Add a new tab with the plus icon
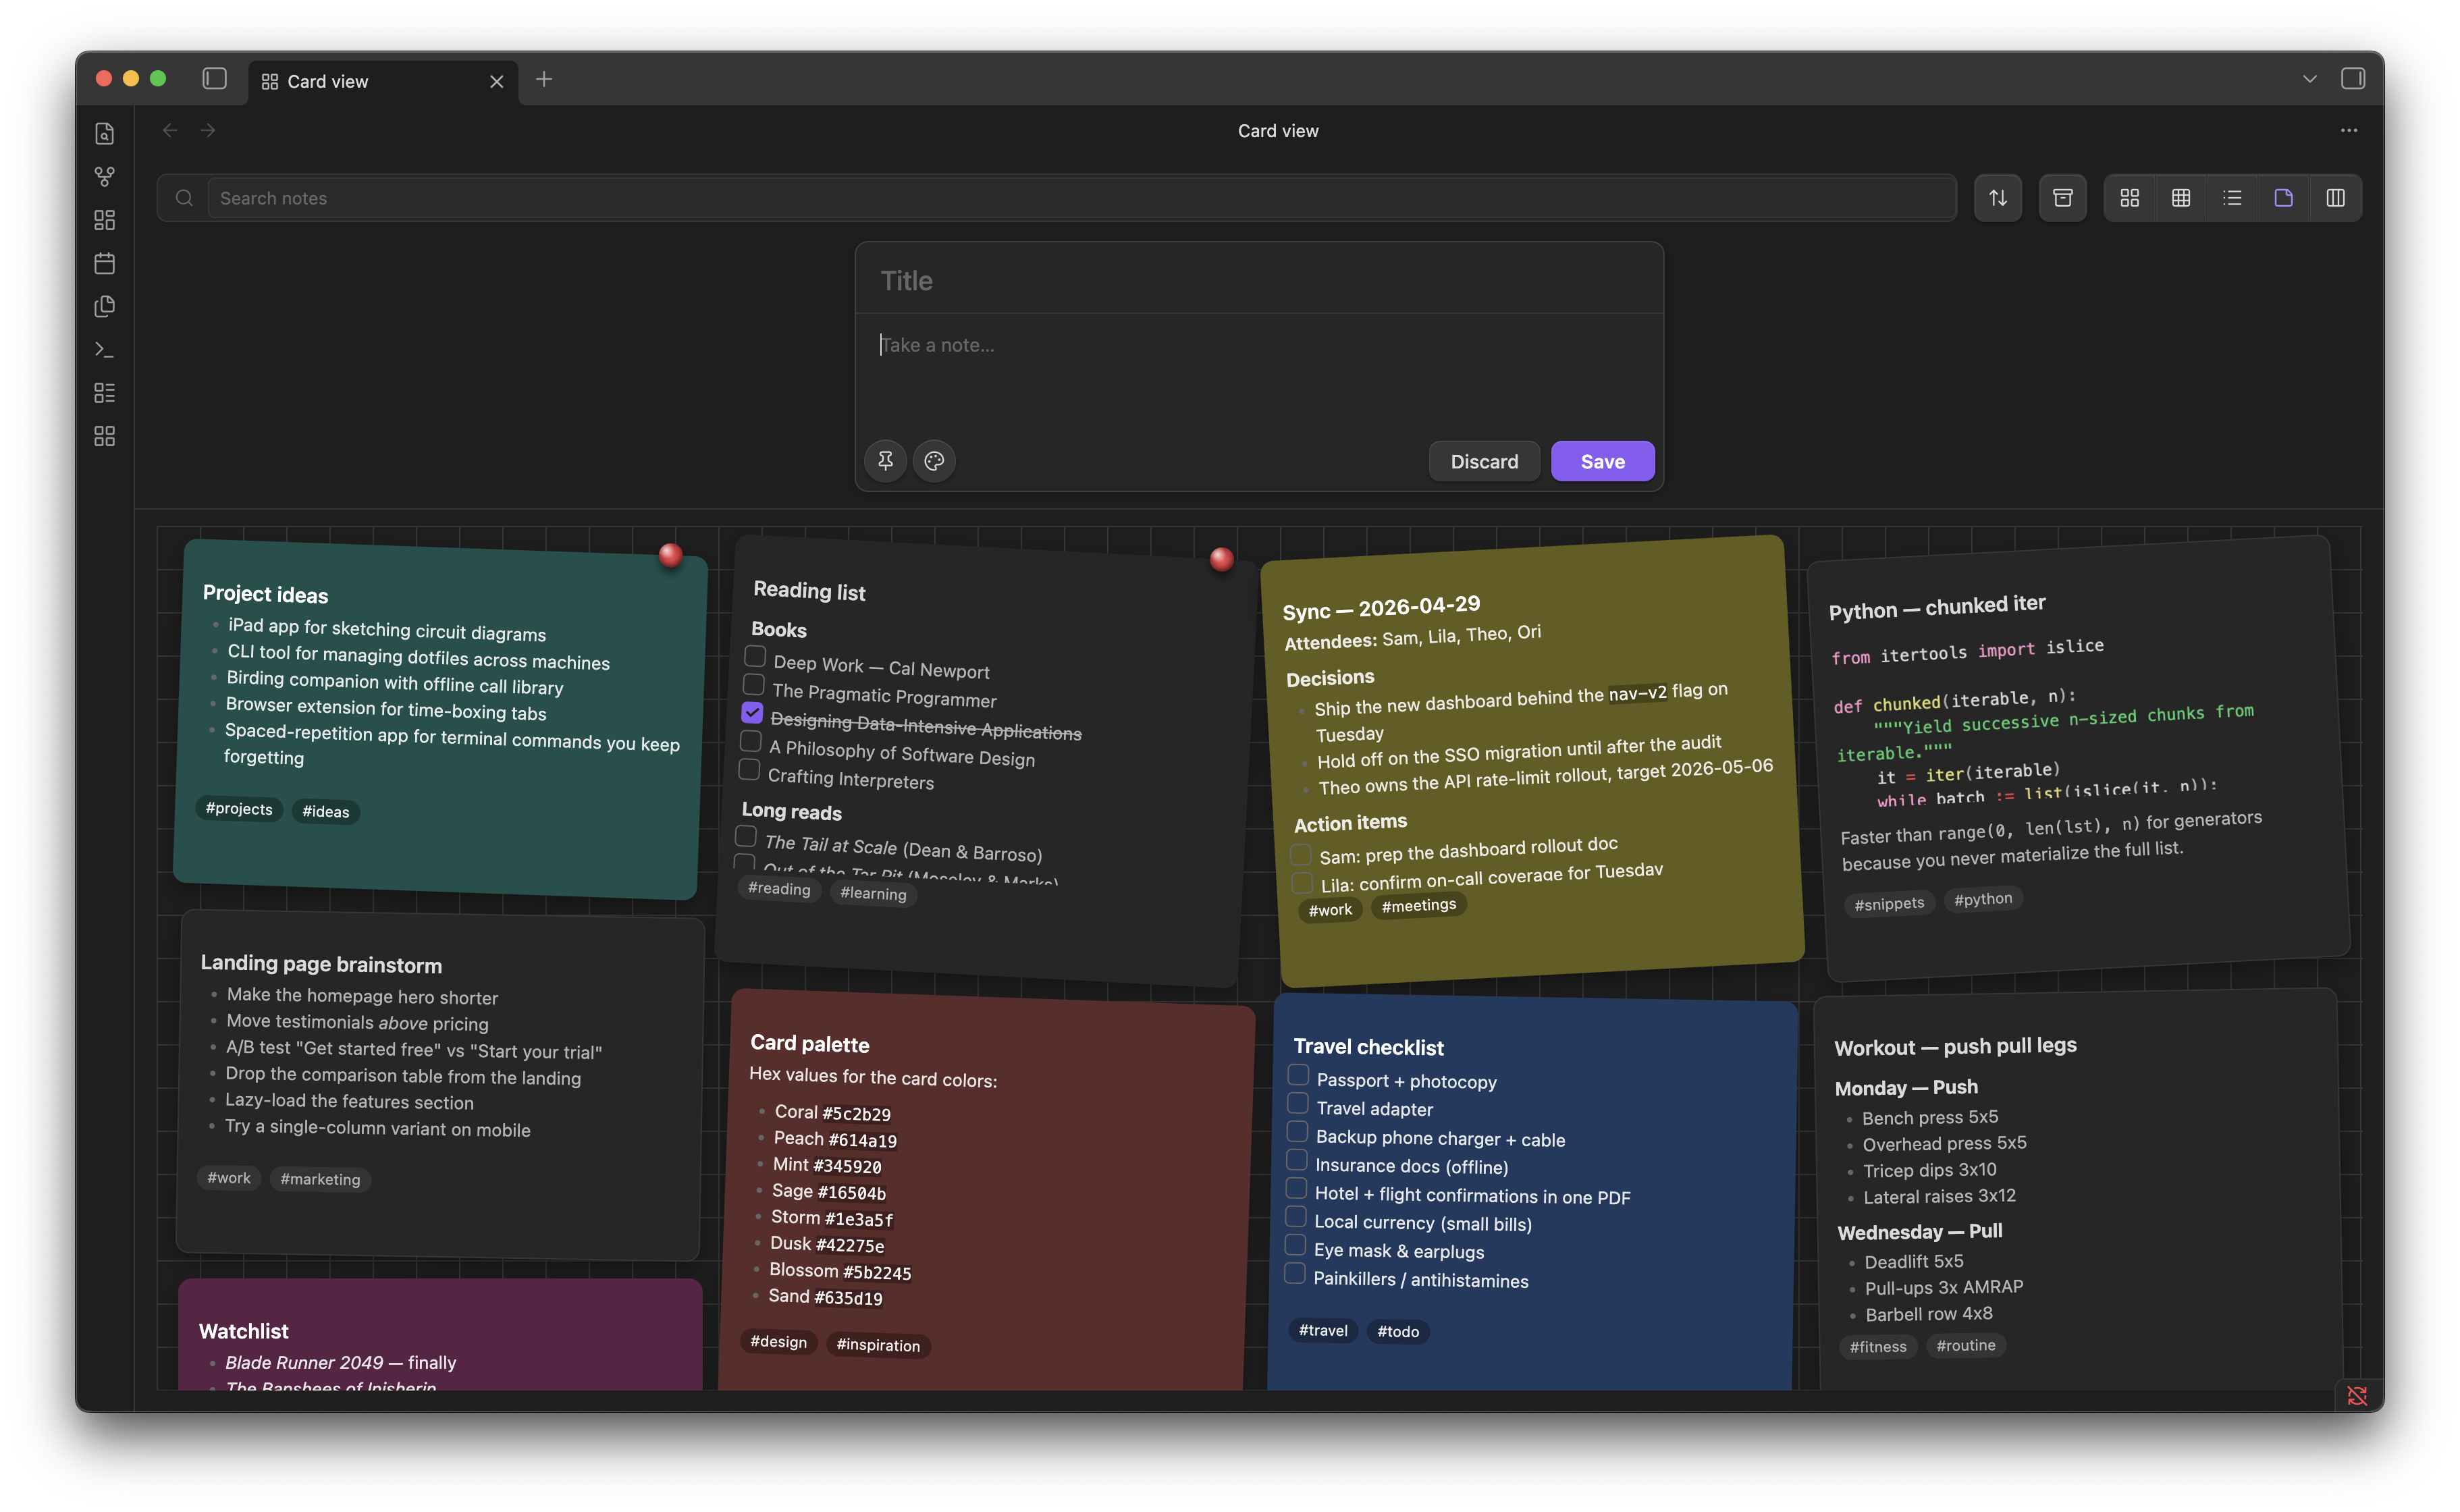 [x=544, y=79]
